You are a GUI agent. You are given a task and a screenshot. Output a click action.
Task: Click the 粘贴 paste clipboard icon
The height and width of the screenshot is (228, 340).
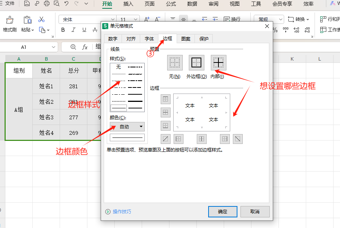[x=27, y=20]
